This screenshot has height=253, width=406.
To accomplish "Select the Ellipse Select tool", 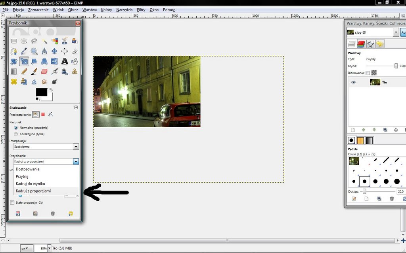I will point(24,41).
